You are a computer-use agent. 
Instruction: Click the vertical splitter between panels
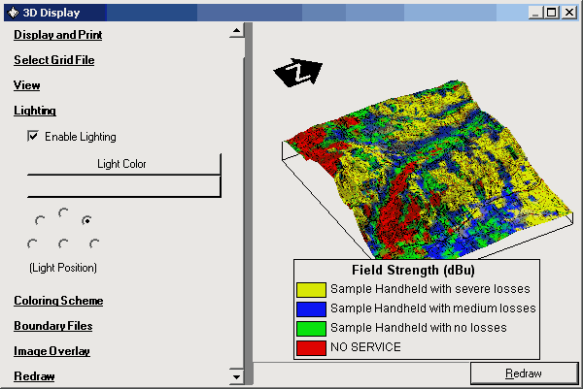click(249, 204)
